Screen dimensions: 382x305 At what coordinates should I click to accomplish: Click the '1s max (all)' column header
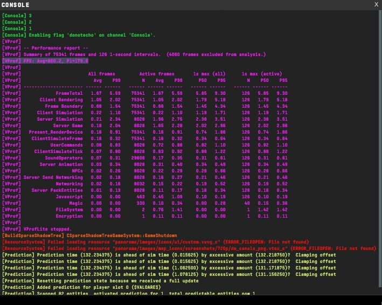209,74
